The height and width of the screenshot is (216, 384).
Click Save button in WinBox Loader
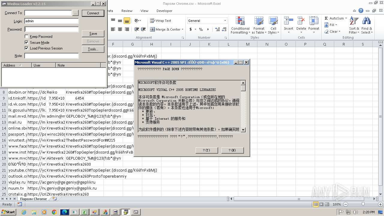coord(93,34)
